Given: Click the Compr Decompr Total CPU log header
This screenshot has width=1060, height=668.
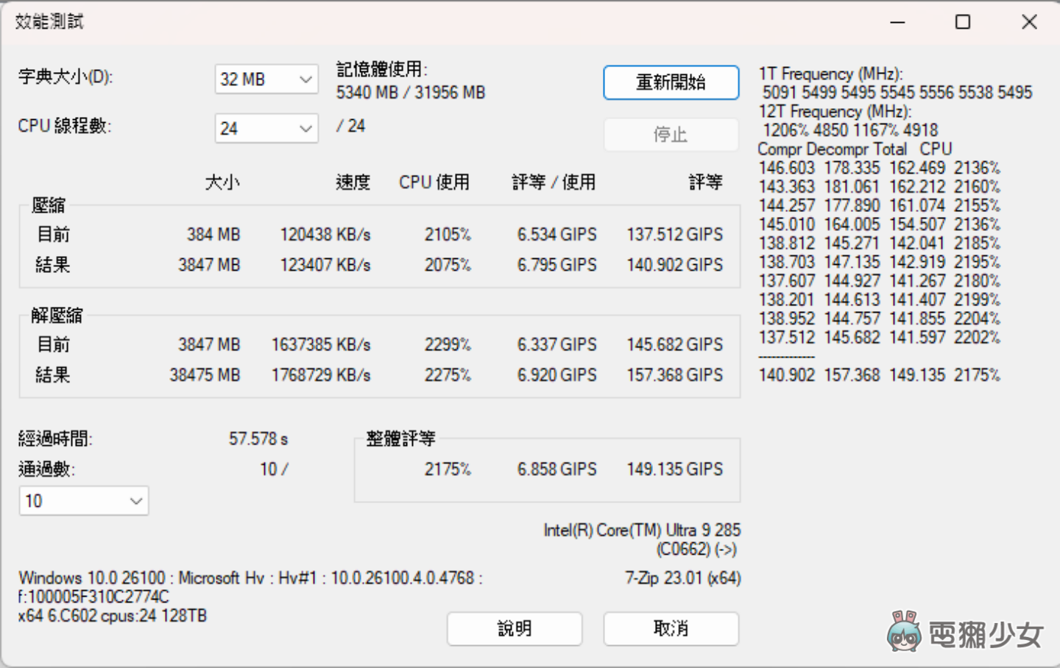Looking at the screenshot, I should (x=855, y=149).
